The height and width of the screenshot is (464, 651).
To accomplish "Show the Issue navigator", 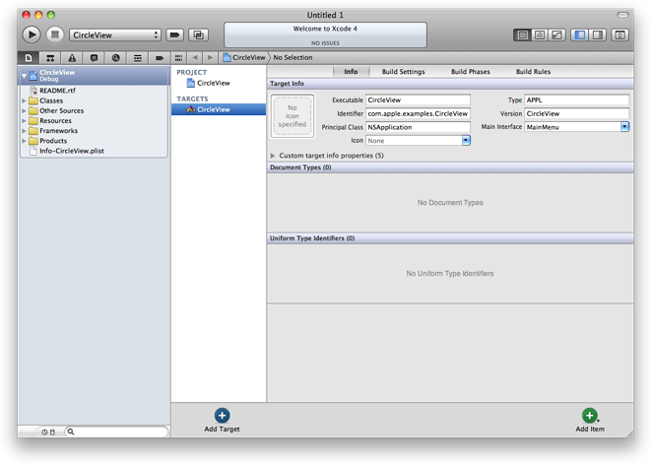I will click(x=72, y=58).
